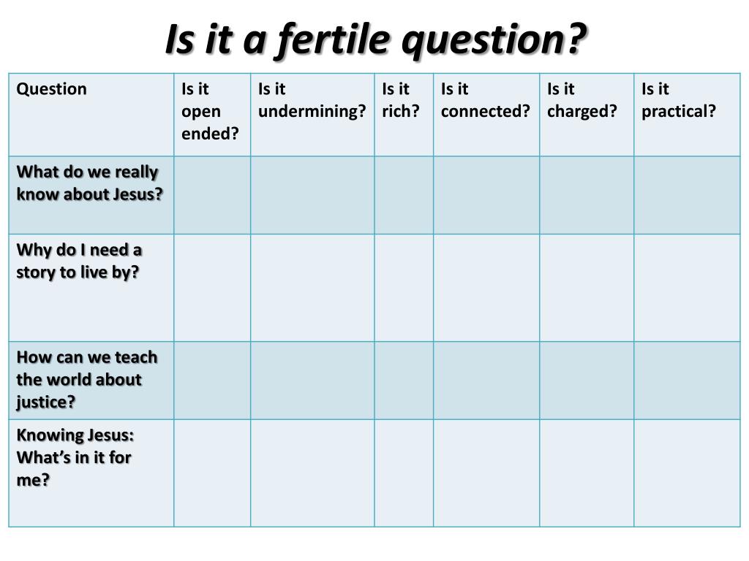Click undermining cell for 'story to live by' row
749x561 pixels.
[x=312, y=288]
